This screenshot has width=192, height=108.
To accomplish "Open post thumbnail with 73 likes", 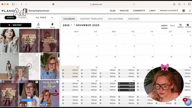I will [x=29, y=93].
